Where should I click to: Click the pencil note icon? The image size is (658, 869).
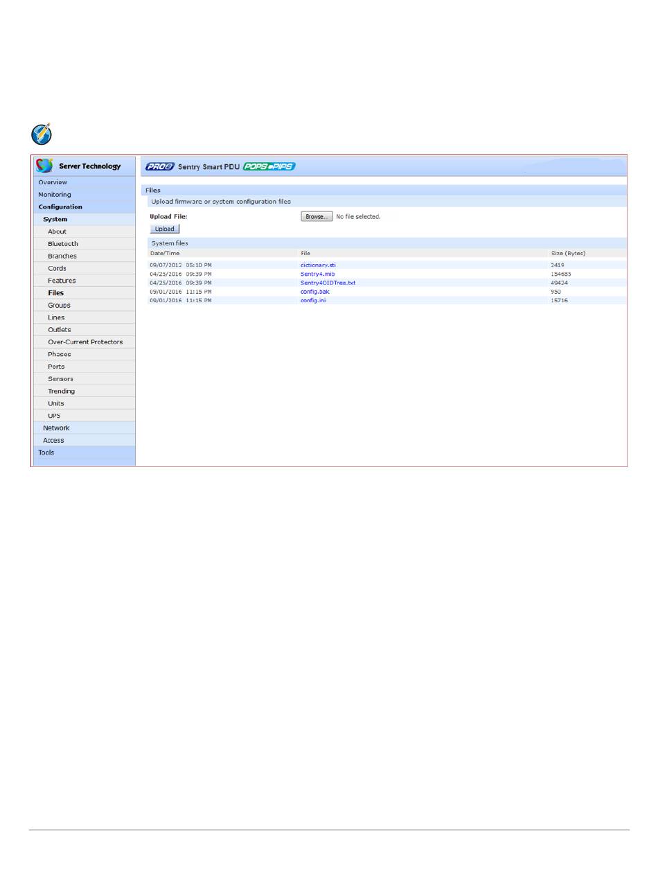42,134
